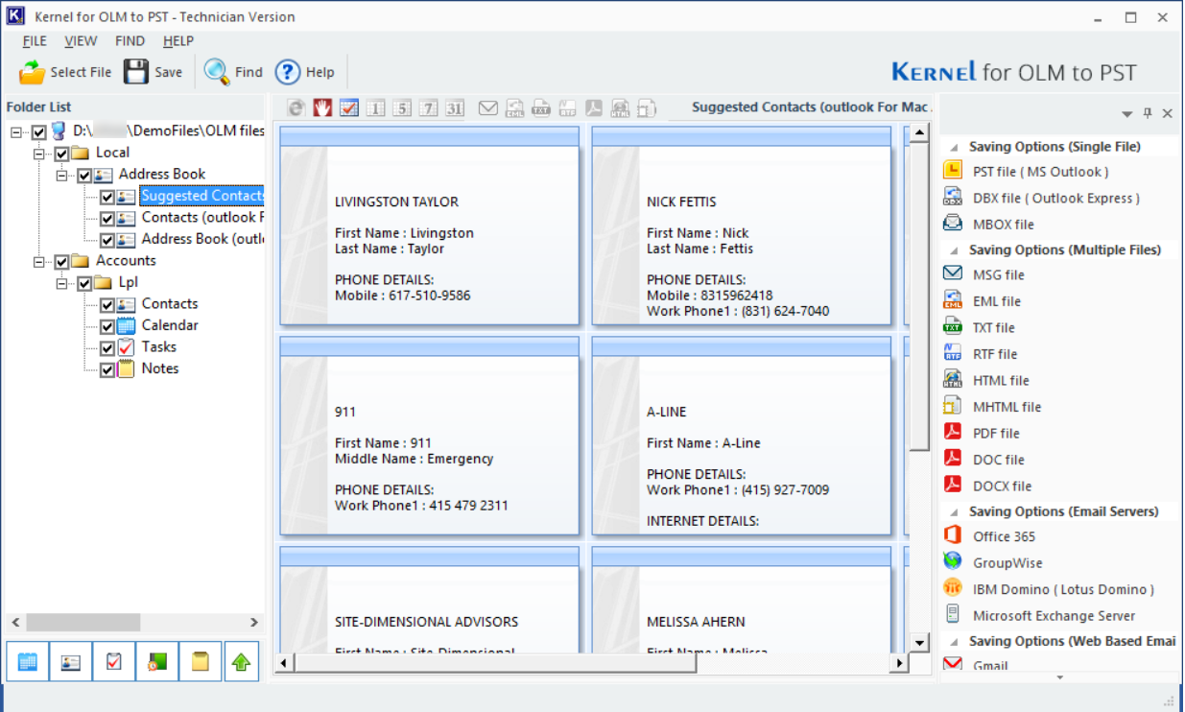Toggle the Accounts folder checkbox
Screen dimensions: 1185x712
pyautogui.click(x=61, y=261)
